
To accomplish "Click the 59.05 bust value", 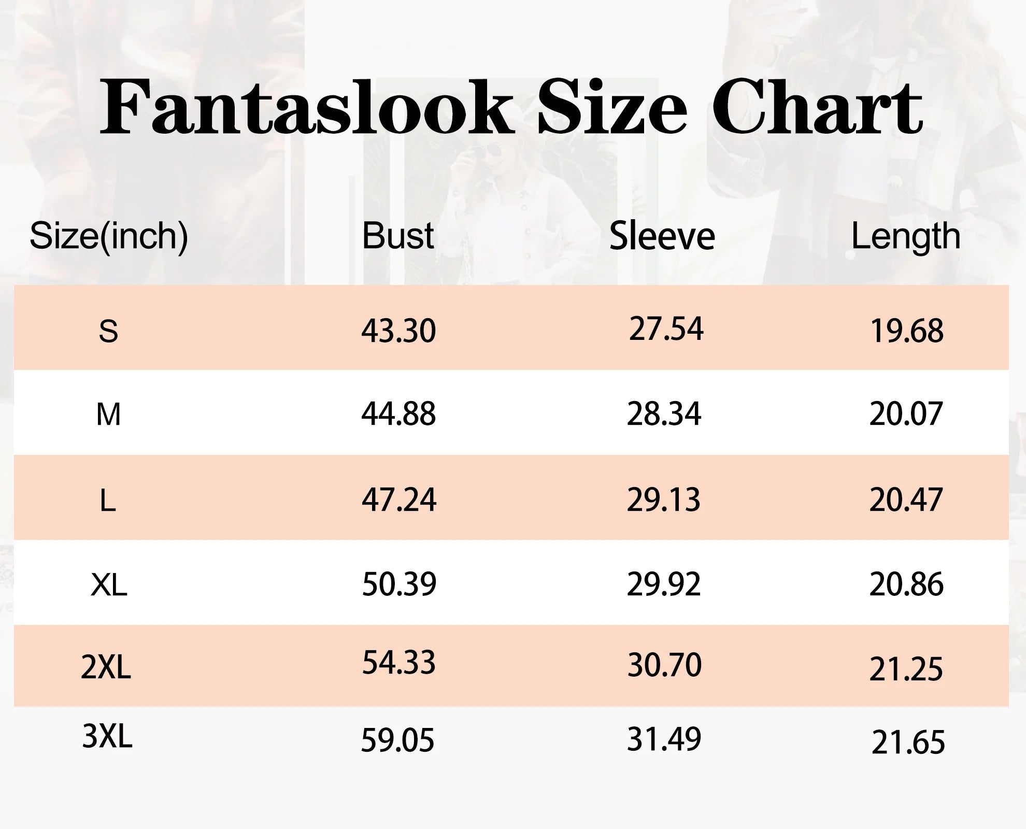I will [397, 740].
